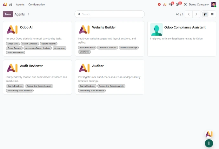This screenshot has height=149, width=219.
Task: Click Accounting Report Analysis tag on Audit Reviewer
Action: pos(39,86)
